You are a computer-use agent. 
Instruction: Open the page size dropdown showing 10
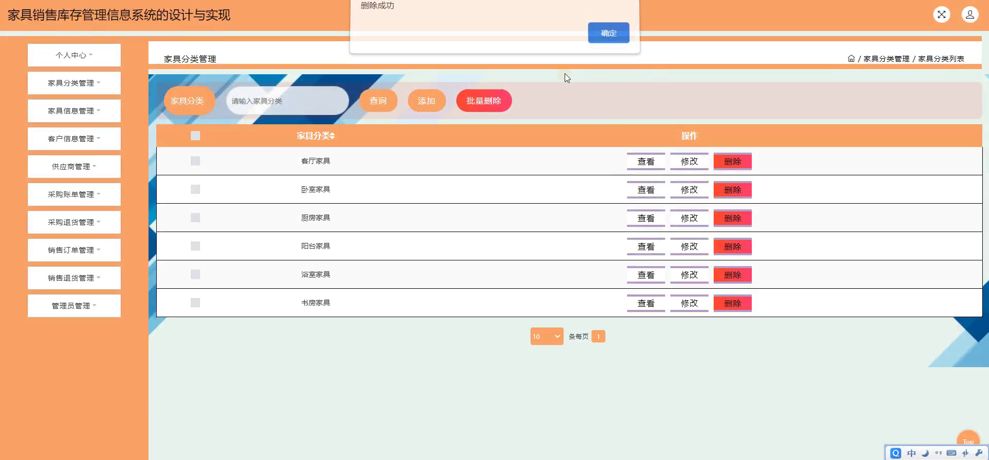(x=547, y=336)
